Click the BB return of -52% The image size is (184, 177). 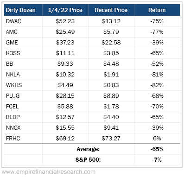click(157, 64)
